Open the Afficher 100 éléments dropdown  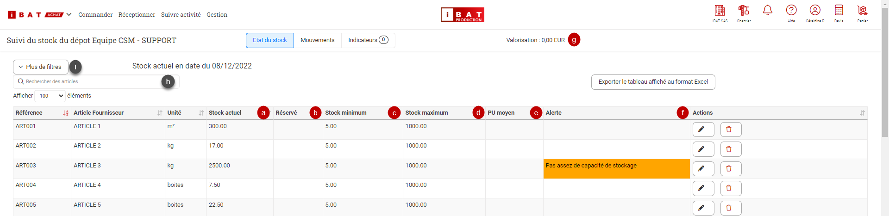pos(50,96)
